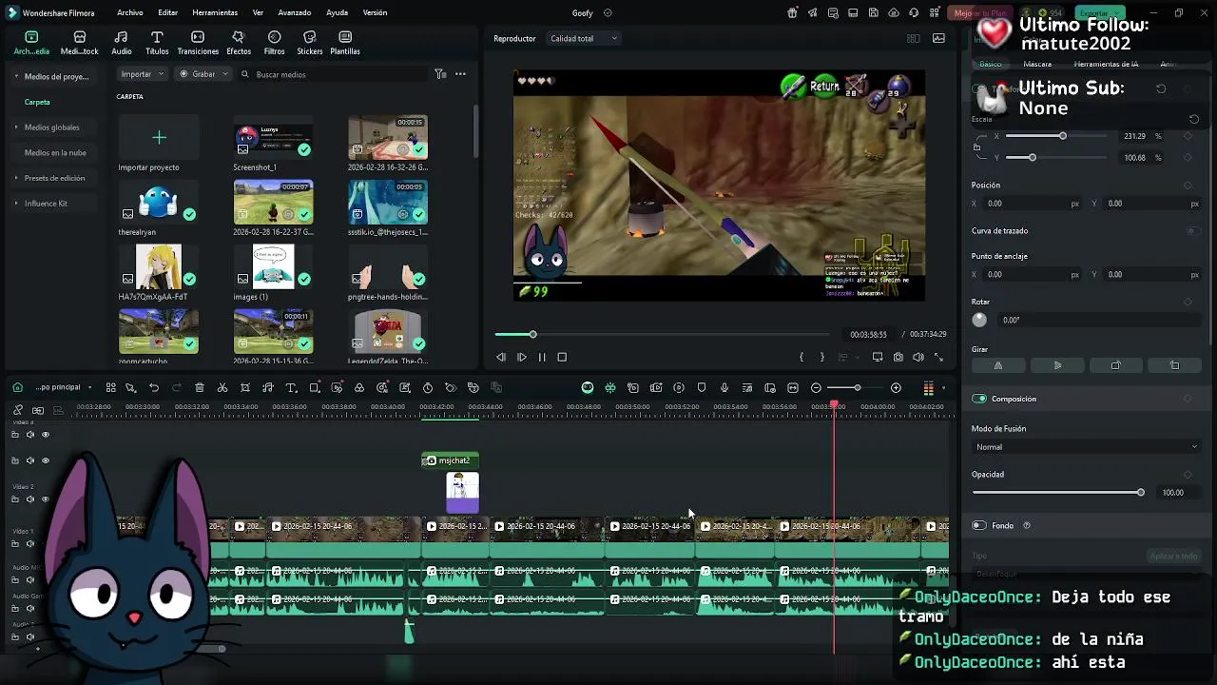Viewport: 1217px width, 685px height.
Task: Open the media panel more options menu
Action: 460,74
